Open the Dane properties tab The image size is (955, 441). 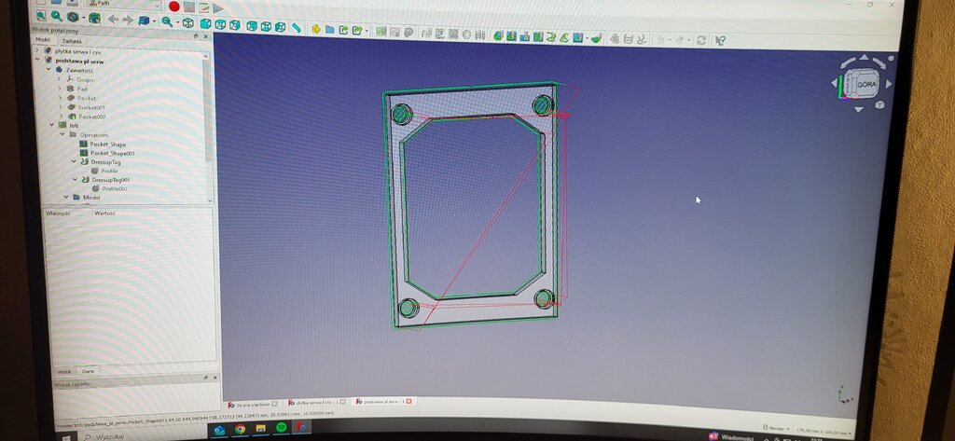tap(88, 371)
